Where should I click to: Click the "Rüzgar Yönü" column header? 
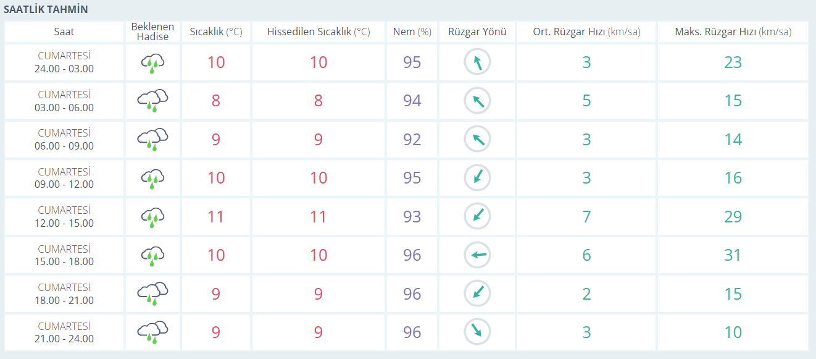477,32
